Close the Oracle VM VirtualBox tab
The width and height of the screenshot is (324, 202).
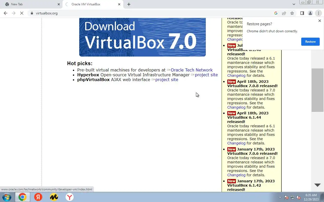pos(119,4)
